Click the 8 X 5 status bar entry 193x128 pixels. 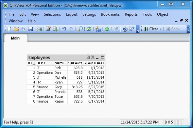tap(169, 122)
